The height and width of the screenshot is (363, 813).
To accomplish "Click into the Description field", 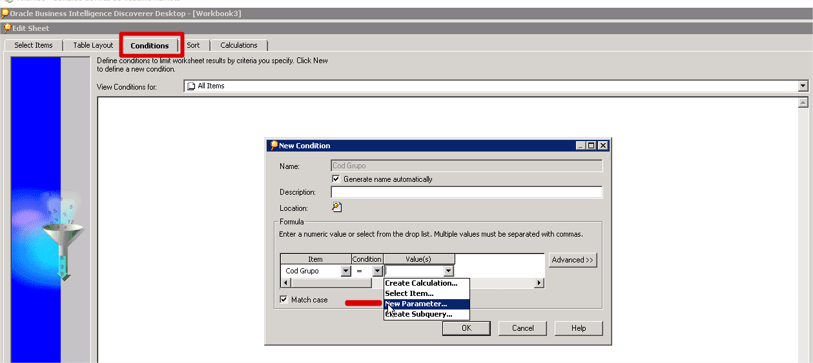I will click(x=466, y=192).
